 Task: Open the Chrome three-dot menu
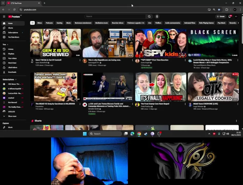240,10
